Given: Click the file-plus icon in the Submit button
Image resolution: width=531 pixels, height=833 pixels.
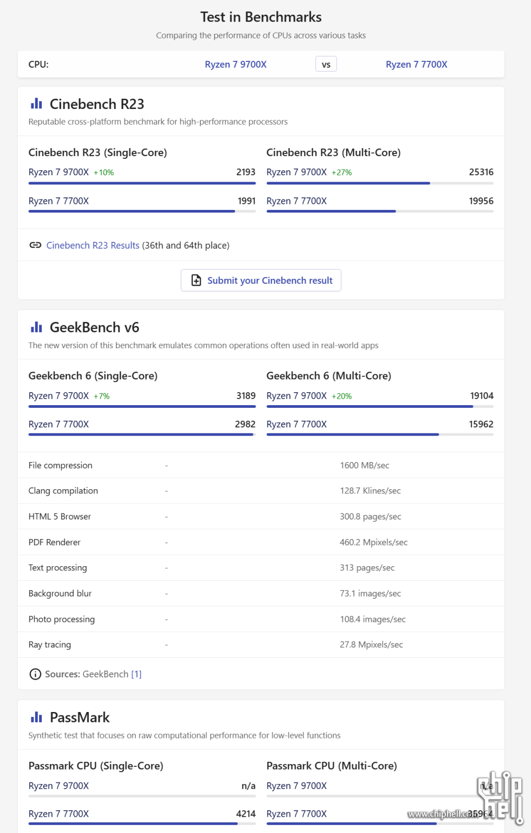Looking at the screenshot, I should 196,280.
